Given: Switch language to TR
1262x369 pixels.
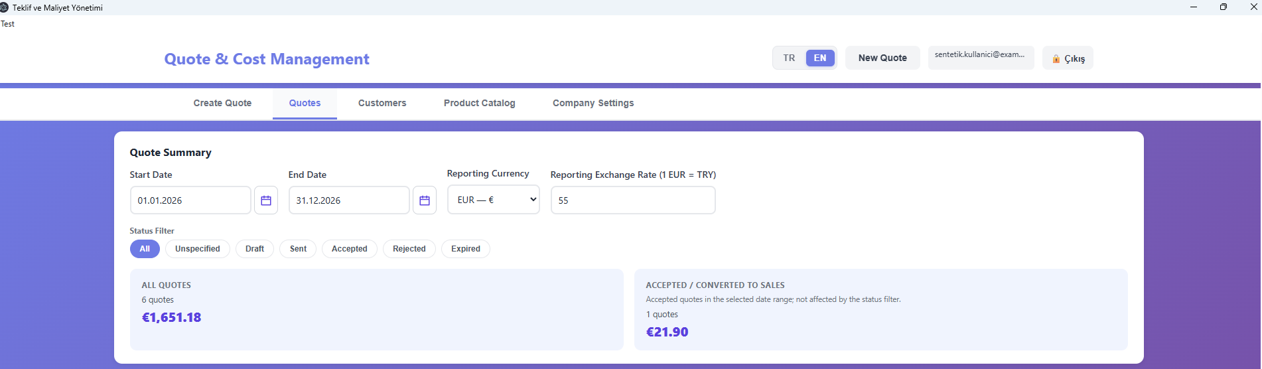Looking at the screenshot, I should (x=789, y=58).
